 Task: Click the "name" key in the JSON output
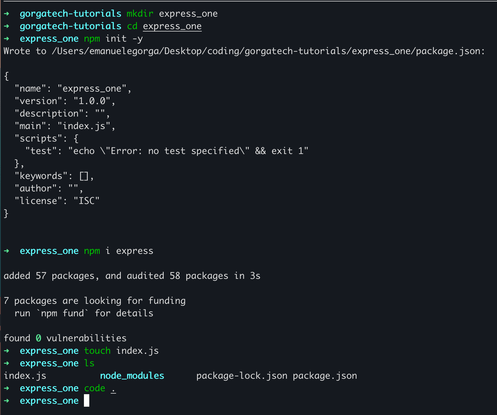coord(30,89)
